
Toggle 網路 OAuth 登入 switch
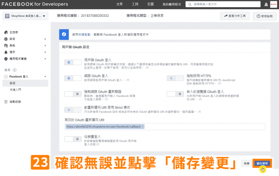coord(73,78)
